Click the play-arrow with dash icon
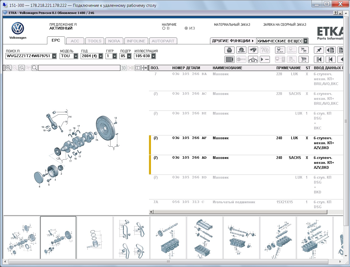The width and height of the screenshot is (350, 267). (265, 59)
